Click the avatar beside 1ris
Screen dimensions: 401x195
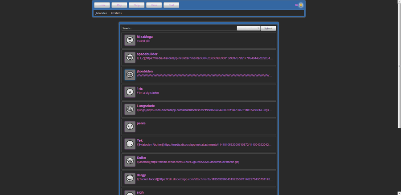[130, 92]
